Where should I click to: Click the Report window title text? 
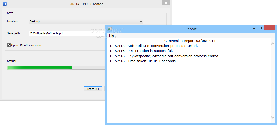coord(191,29)
